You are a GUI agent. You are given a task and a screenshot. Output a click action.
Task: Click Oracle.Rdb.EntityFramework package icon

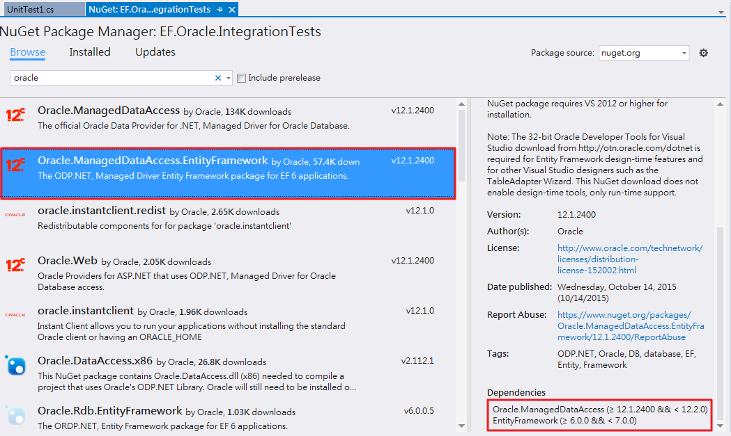point(15,415)
